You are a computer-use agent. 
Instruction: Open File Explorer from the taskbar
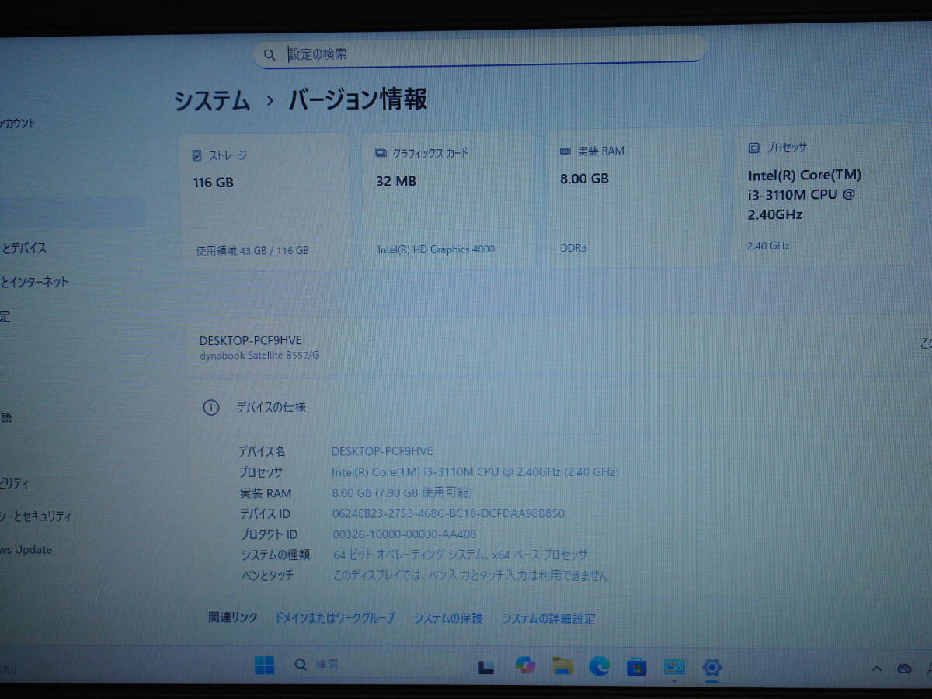[x=562, y=666]
